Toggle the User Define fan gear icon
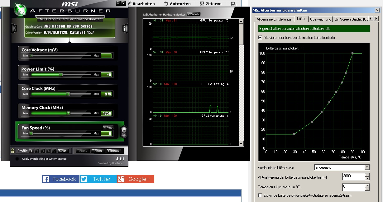Viewport: 383px width, 202px height. pyautogui.click(x=124, y=132)
